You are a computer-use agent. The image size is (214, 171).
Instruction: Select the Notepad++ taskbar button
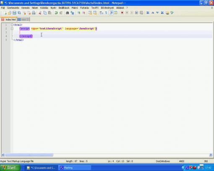click(x=42, y=168)
